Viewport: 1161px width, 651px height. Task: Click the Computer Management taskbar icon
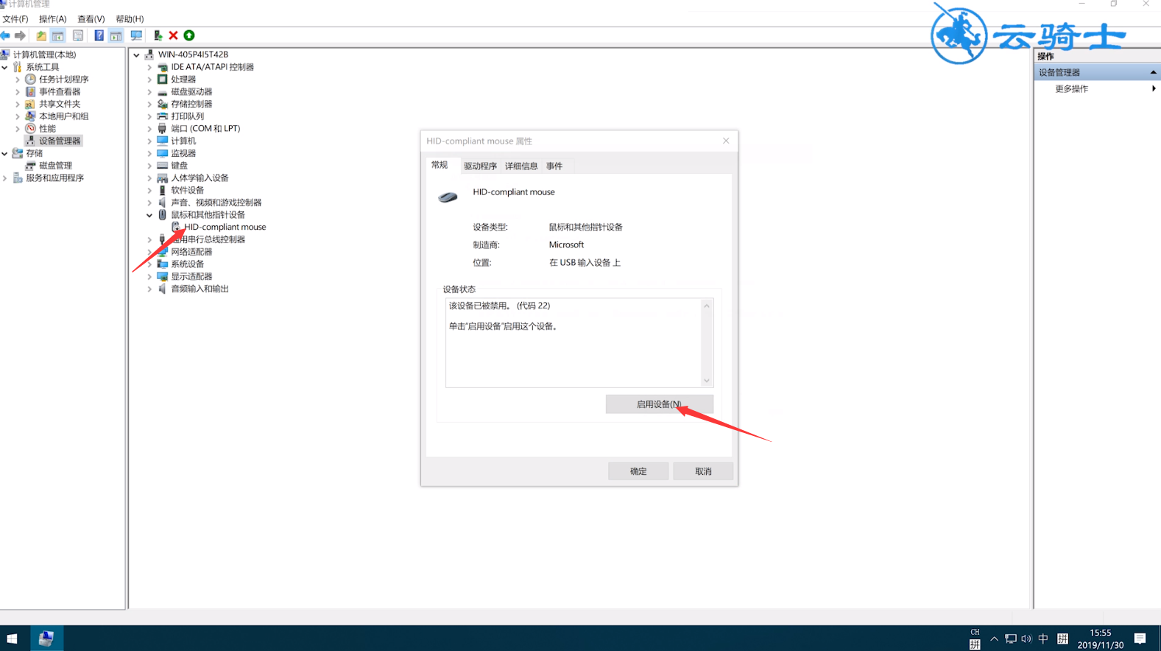click(x=46, y=638)
